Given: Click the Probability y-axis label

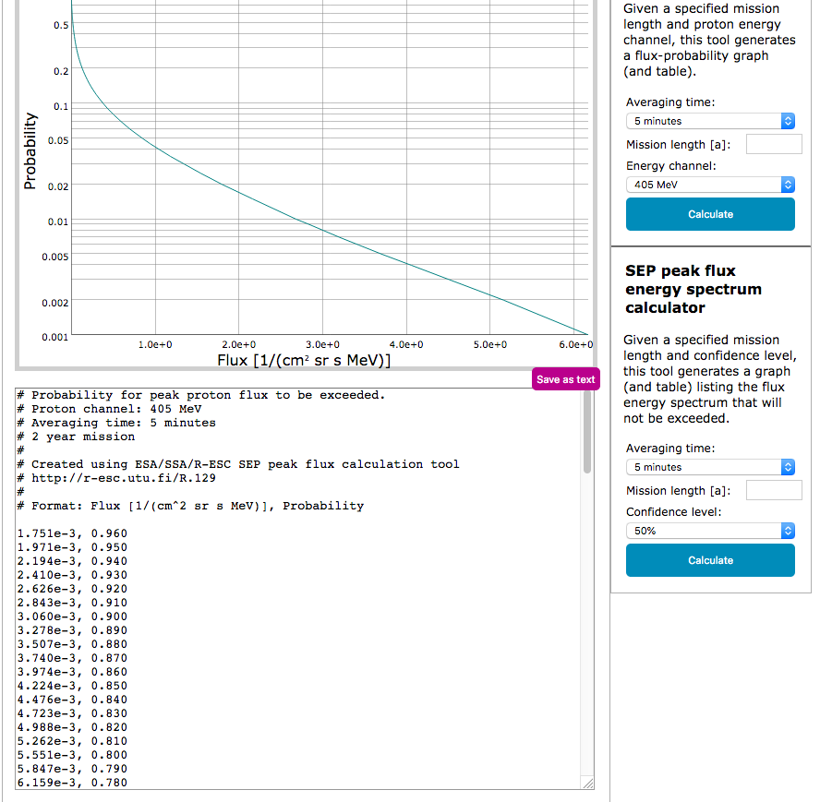Looking at the screenshot, I should 30,151.
